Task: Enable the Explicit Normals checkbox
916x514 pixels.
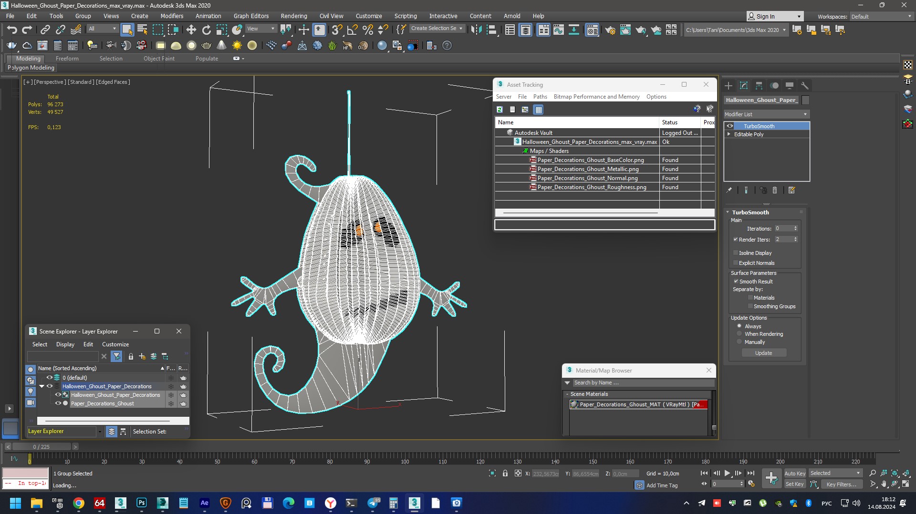Action: click(735, 263)
